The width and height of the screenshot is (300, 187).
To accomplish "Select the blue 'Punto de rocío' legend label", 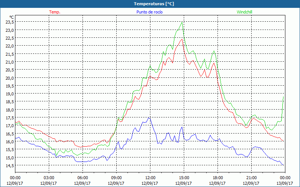I will click(x=149, y=12).
